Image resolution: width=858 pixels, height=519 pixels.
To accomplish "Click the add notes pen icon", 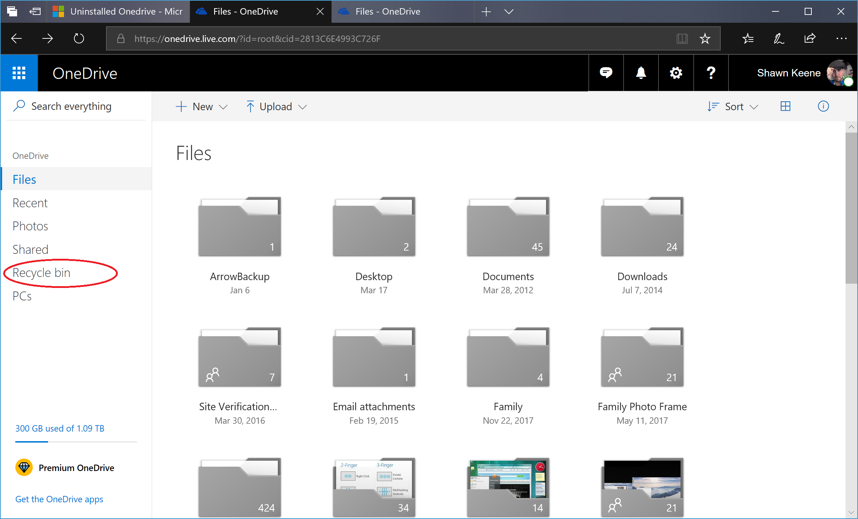I will (779, 38).
